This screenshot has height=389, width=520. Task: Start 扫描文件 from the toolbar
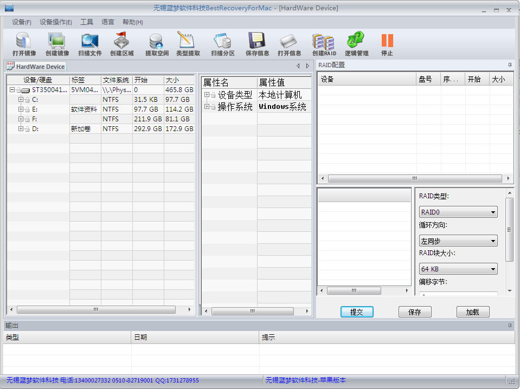tap(89, 41)
